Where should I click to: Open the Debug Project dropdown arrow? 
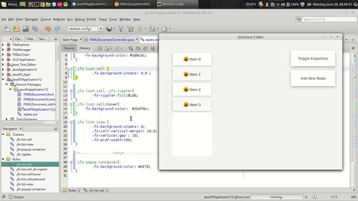[158, 28]
